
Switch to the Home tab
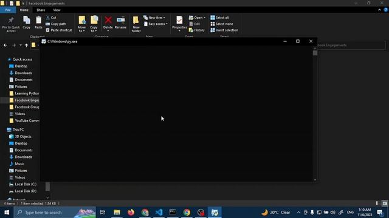point(24,10)
